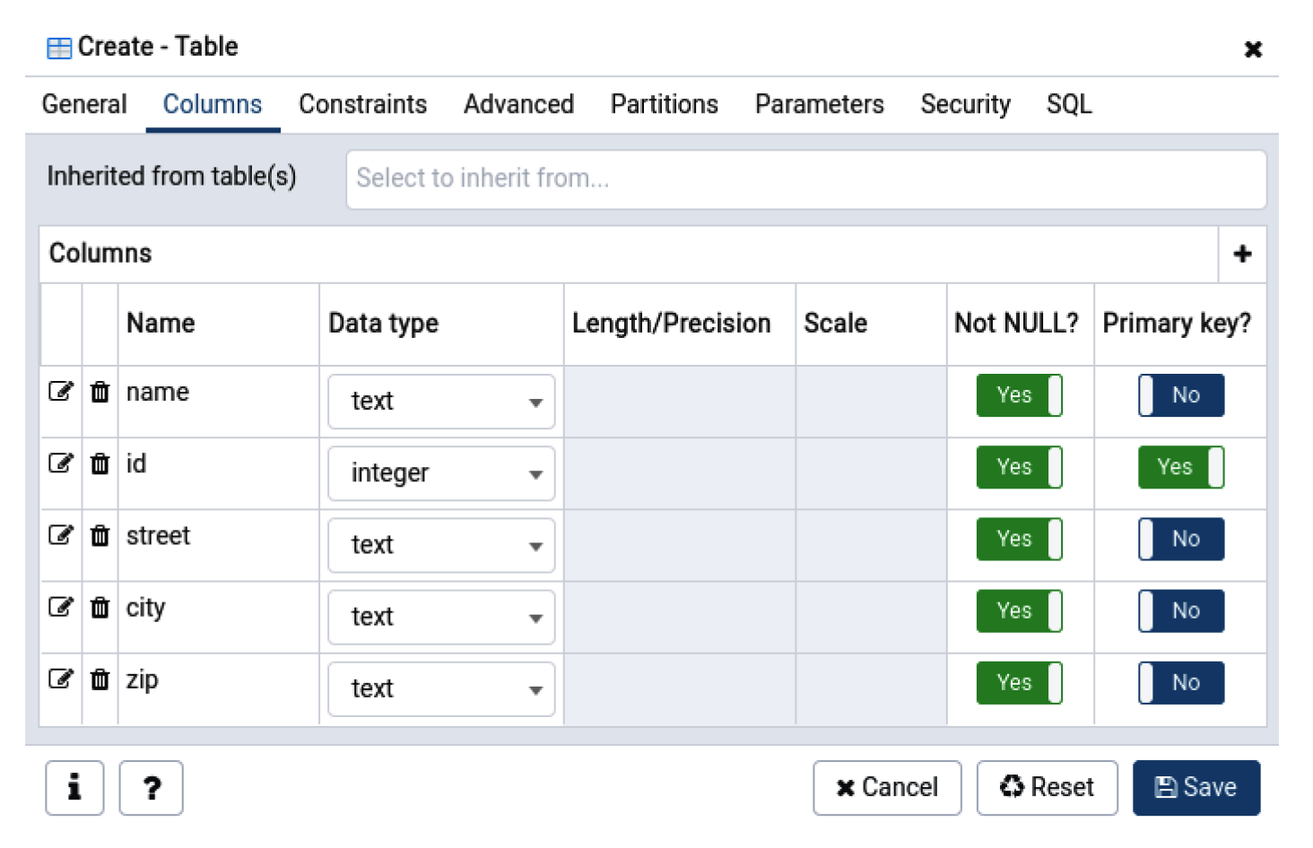Open the Partitions tab
The image size is (1313, 848).
[x=665, y=105]
